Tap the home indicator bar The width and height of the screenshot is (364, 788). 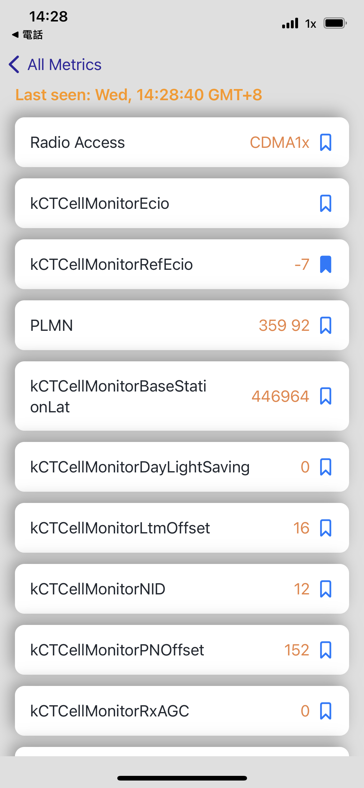[182, 778]
